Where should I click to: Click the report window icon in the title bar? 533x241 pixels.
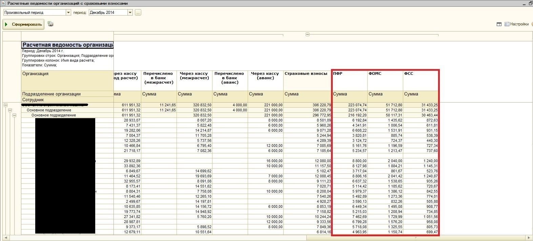3,3
